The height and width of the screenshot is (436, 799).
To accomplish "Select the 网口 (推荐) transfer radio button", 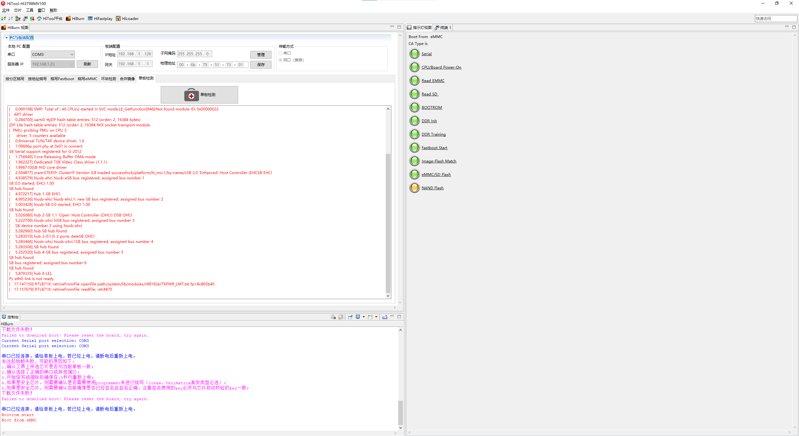I will 281,60.
